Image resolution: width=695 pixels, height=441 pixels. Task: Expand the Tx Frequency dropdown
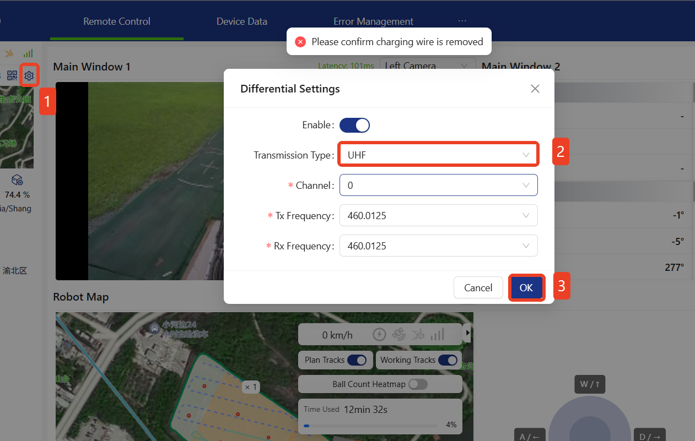click(x=438, y=216)
